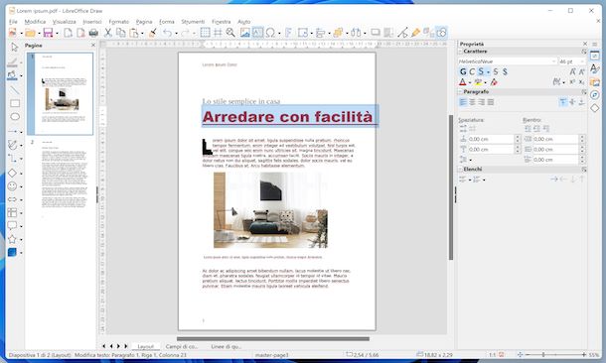
Task: Paste with the clipboard icon
Action: click(134, 33)
